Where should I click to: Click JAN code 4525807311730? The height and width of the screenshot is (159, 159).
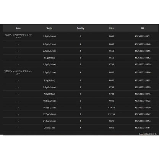(143, 107)
